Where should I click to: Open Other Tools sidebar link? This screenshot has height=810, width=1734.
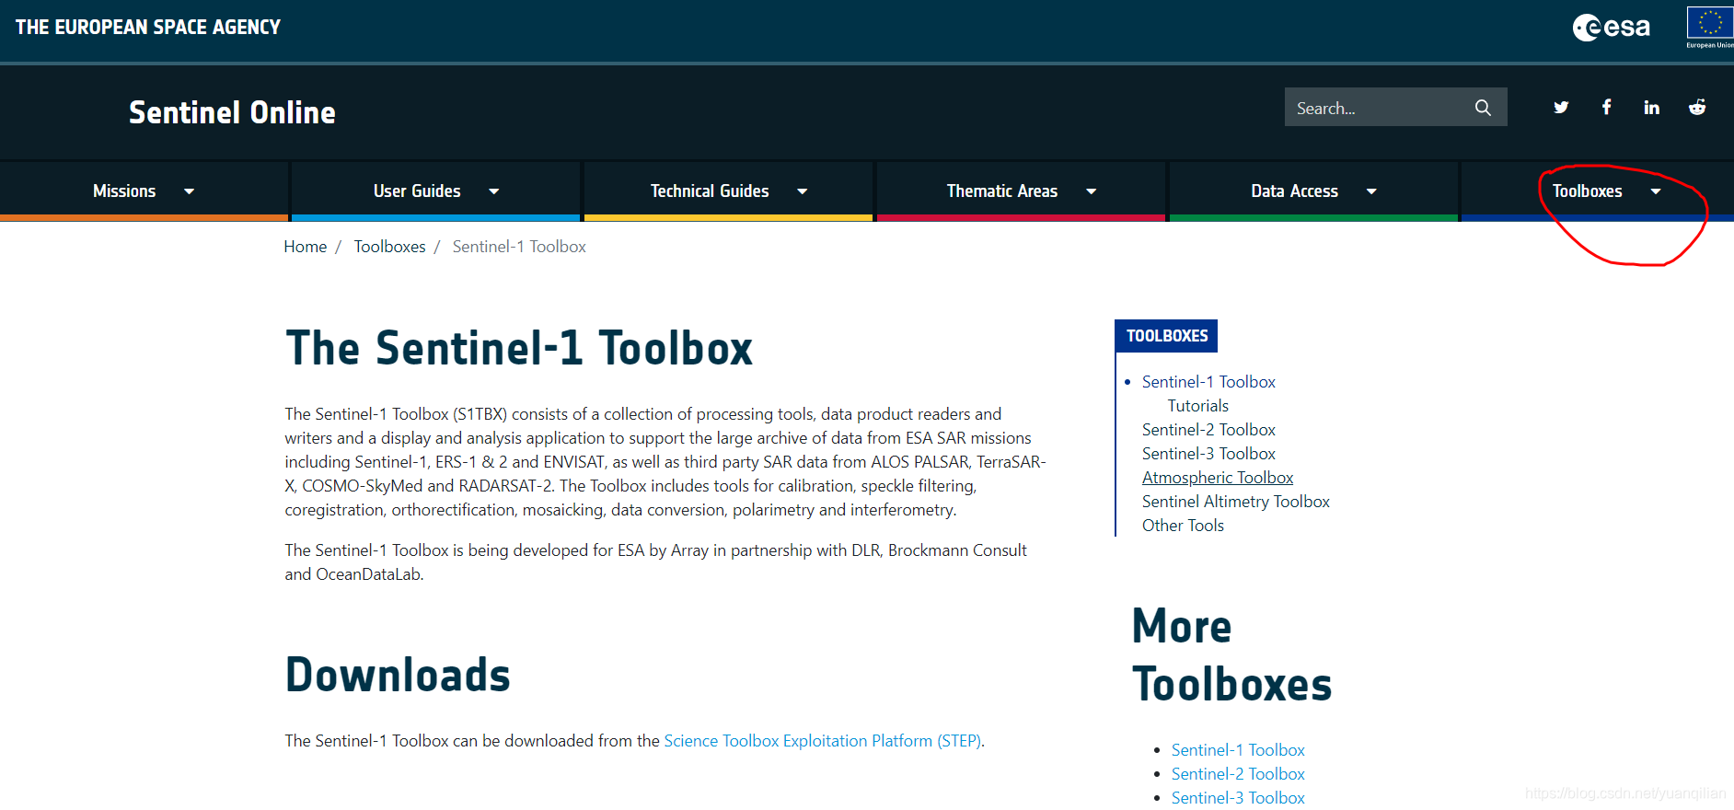(1183, 526)
